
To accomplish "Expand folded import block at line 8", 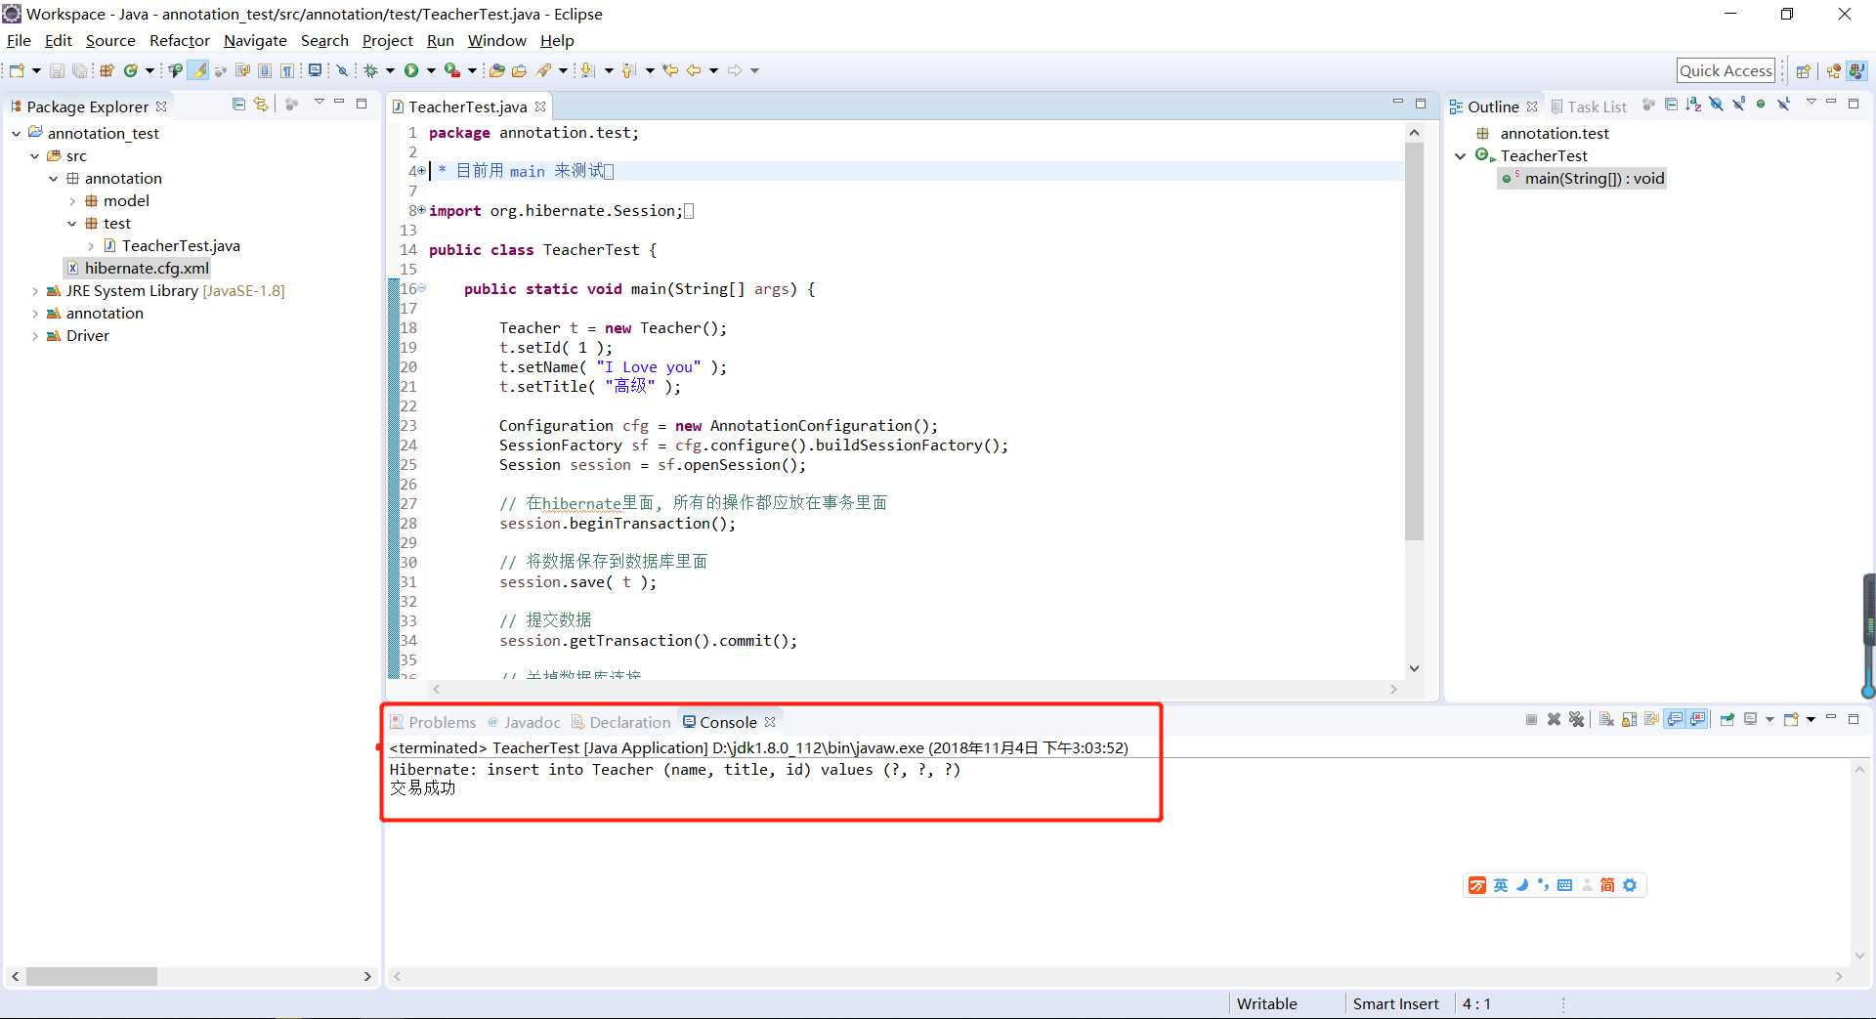I will (422, 210).
